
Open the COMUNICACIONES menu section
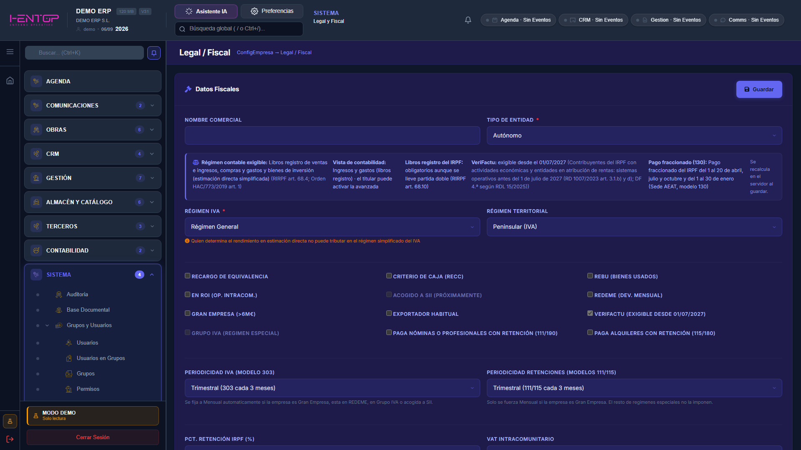pos(93,105)
